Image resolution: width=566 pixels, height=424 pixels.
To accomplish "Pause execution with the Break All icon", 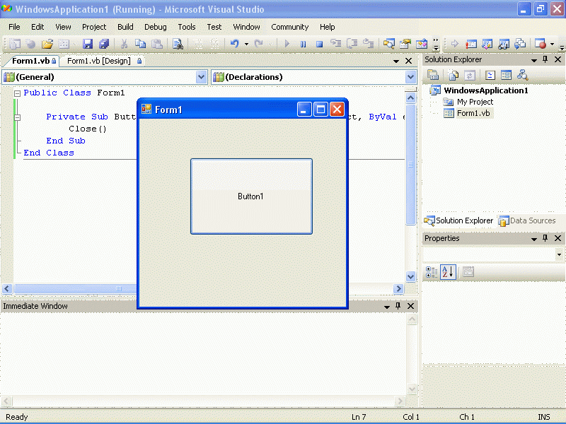I will click(304, 44).
